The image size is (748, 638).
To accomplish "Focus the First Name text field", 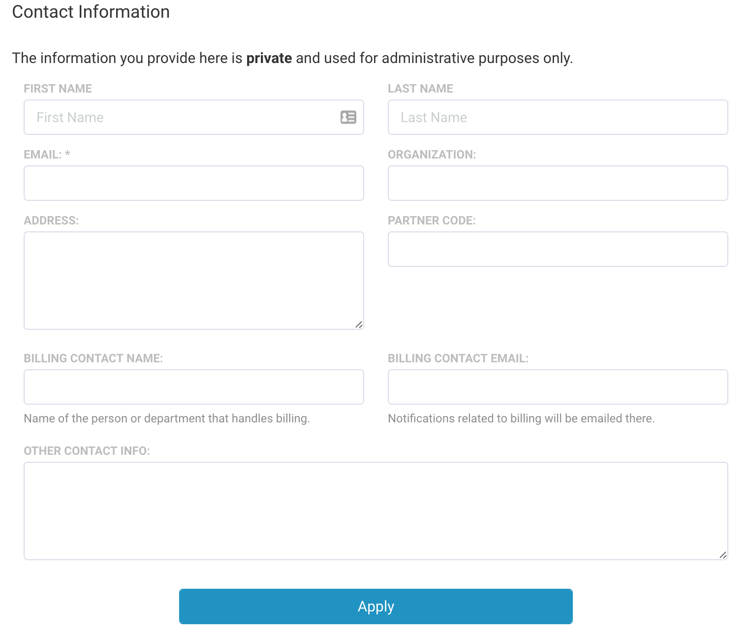I will coord(182,117).
